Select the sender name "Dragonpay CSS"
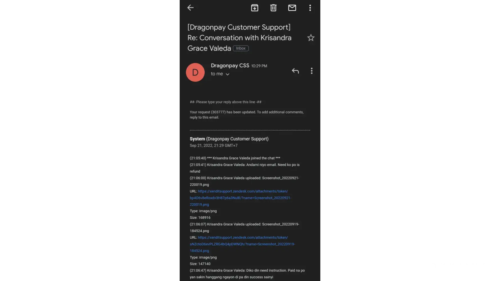500x281 pixels. tap(230, 65)
